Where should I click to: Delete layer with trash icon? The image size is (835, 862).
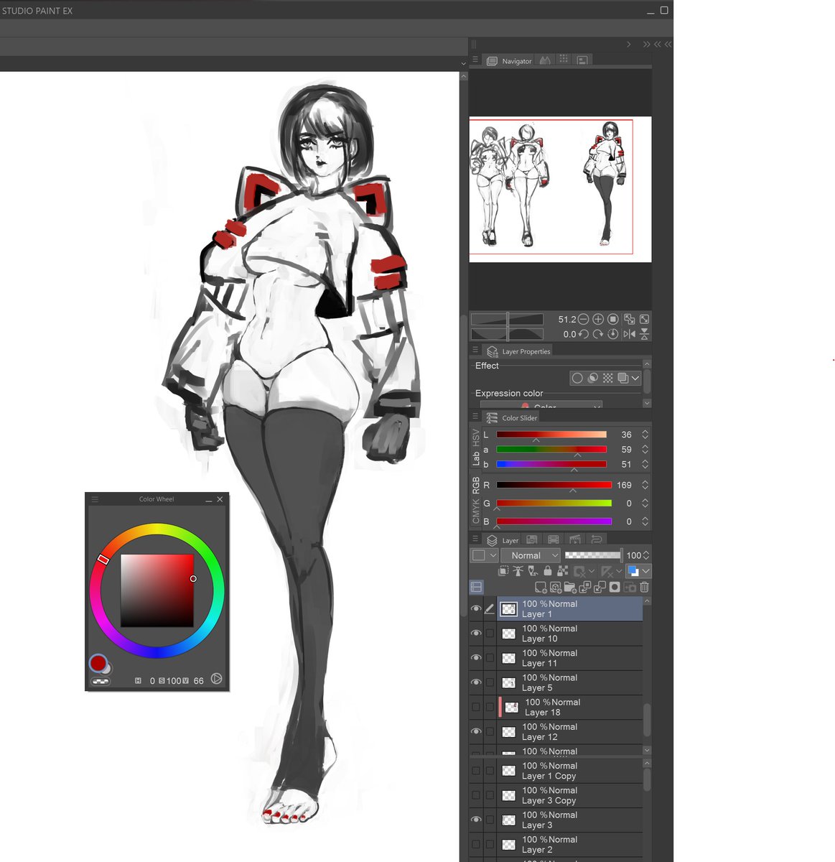click(644, 587)
